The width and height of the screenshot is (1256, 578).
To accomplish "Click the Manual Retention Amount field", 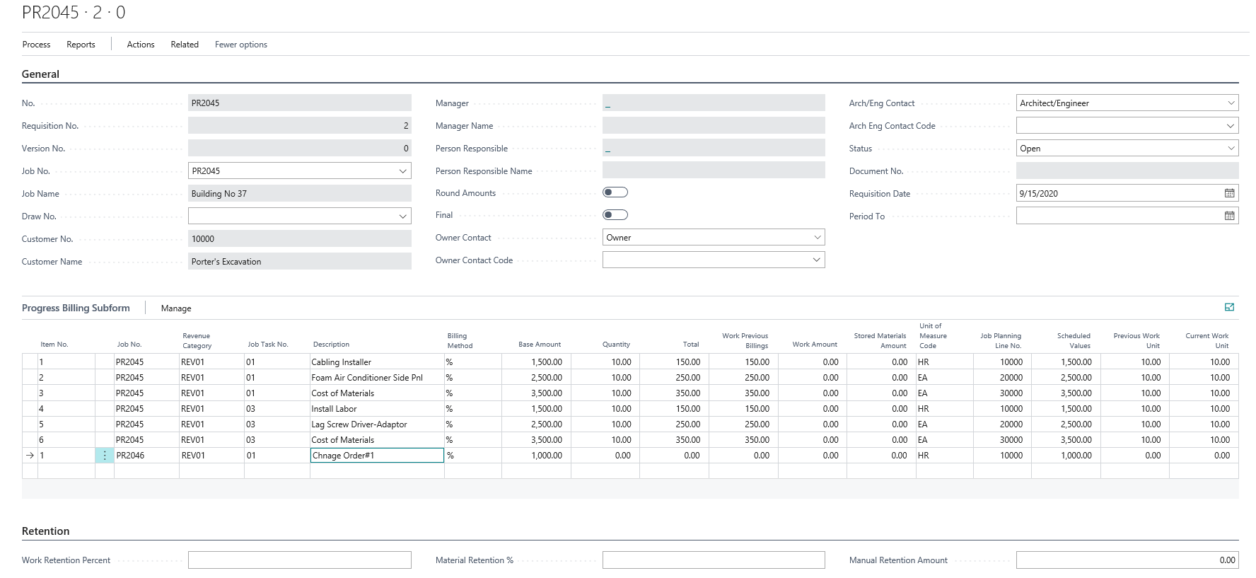I will click(x=1126, y=560).
